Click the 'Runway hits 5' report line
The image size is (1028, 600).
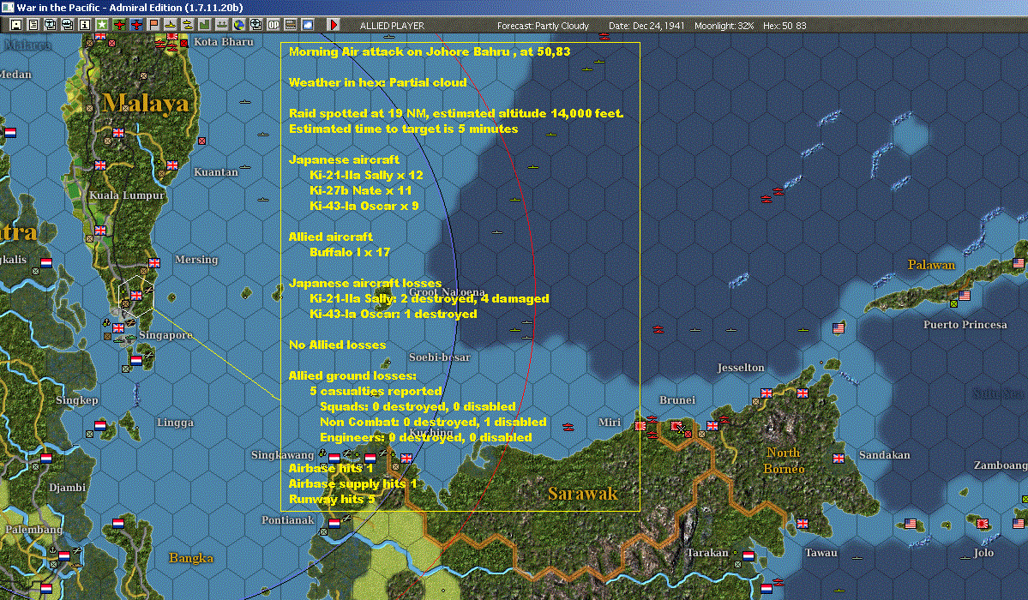pos(332,499)
